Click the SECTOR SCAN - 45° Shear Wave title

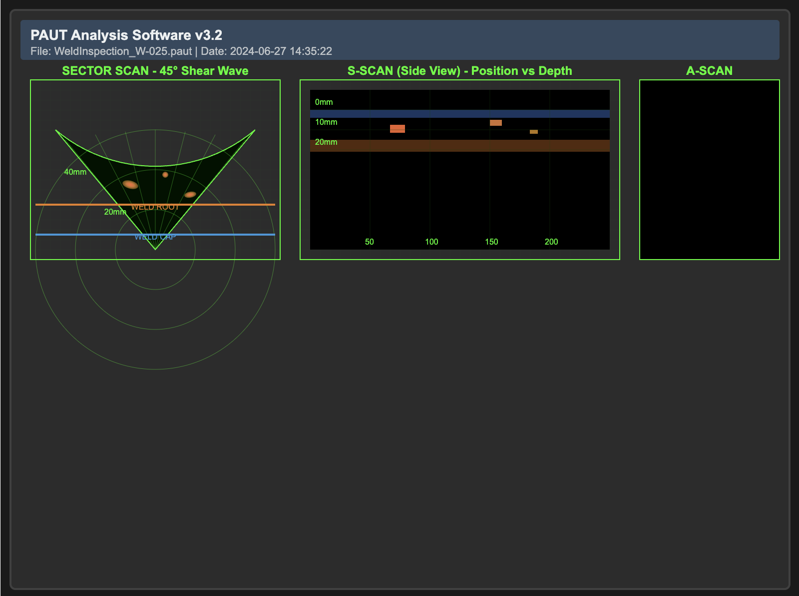pyautogui.click(x=155, y=71)
